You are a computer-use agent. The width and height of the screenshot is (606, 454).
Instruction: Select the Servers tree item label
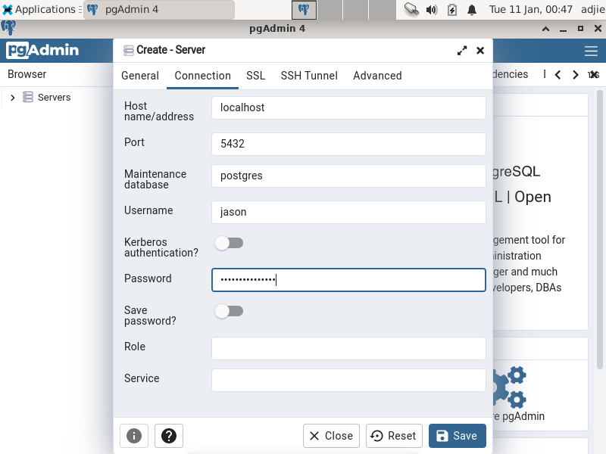(x=54, y=98)
